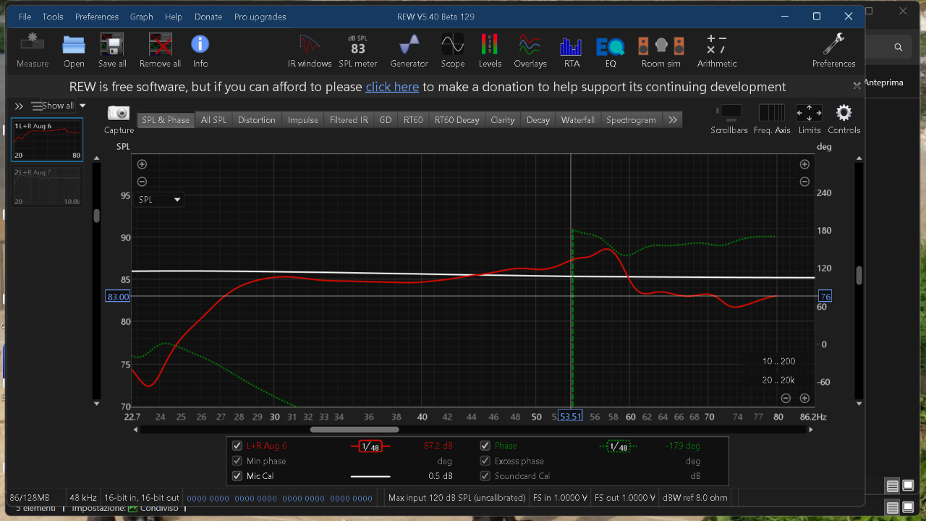Toggle the Min phase checkbox
926x521 pixels.
pyautogui.click(x=237, y=461)
